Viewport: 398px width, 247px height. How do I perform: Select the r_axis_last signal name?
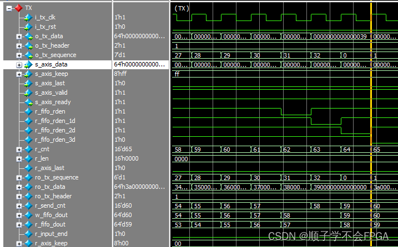click(x=49, y=168)
